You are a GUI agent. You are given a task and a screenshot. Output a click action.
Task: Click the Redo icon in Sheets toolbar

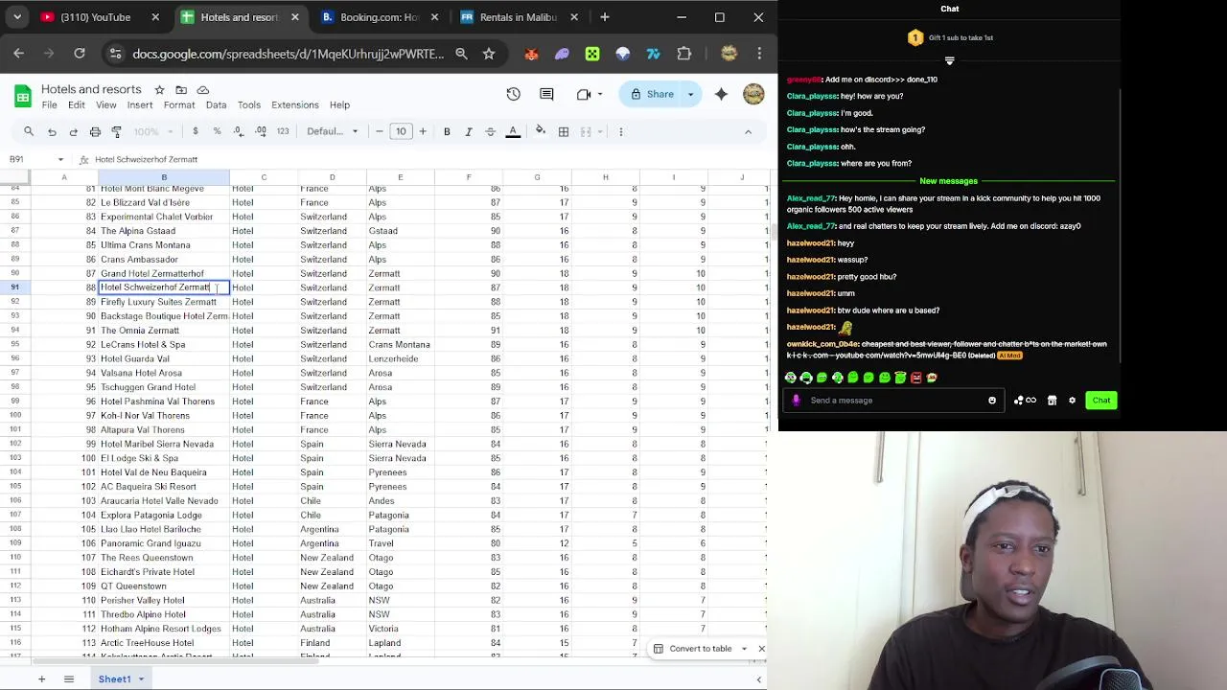point(73,131)
